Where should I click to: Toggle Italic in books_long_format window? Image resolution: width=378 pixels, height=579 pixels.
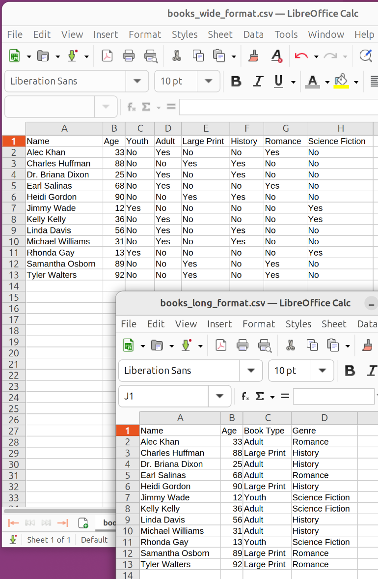pos(371,371)
